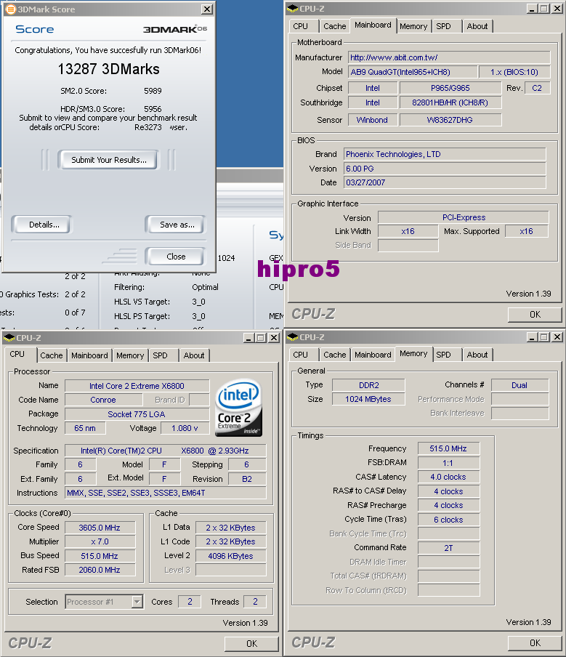Click OK in the Mainboard CPU-Z window

(x=535, y=314)
